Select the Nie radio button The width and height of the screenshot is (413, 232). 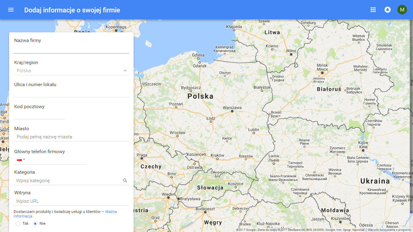click(35, 224)
